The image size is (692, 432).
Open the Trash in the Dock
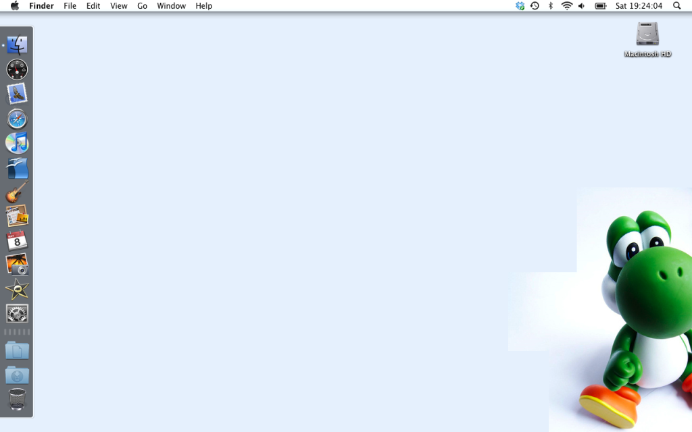click(17, 400)
